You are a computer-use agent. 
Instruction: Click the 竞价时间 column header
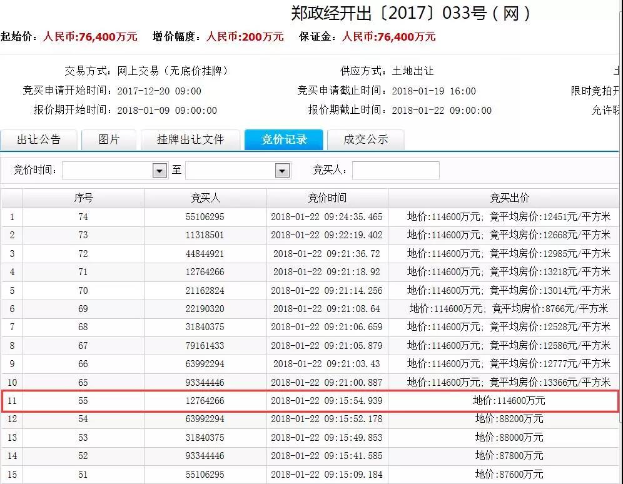click(x=327, y=198)
